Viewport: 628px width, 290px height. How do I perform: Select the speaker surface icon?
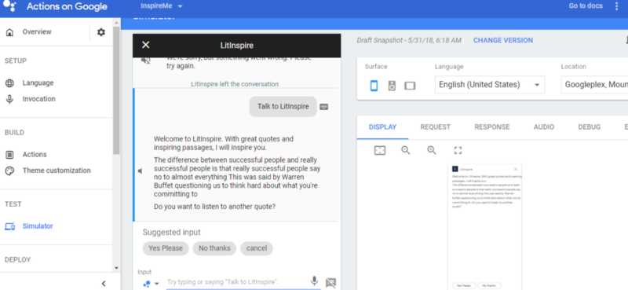tap(392, 86)
